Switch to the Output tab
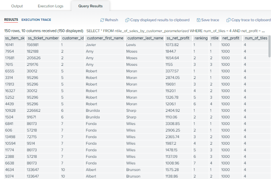The height and width of the screenshot is (179, 271). point(17,6)
